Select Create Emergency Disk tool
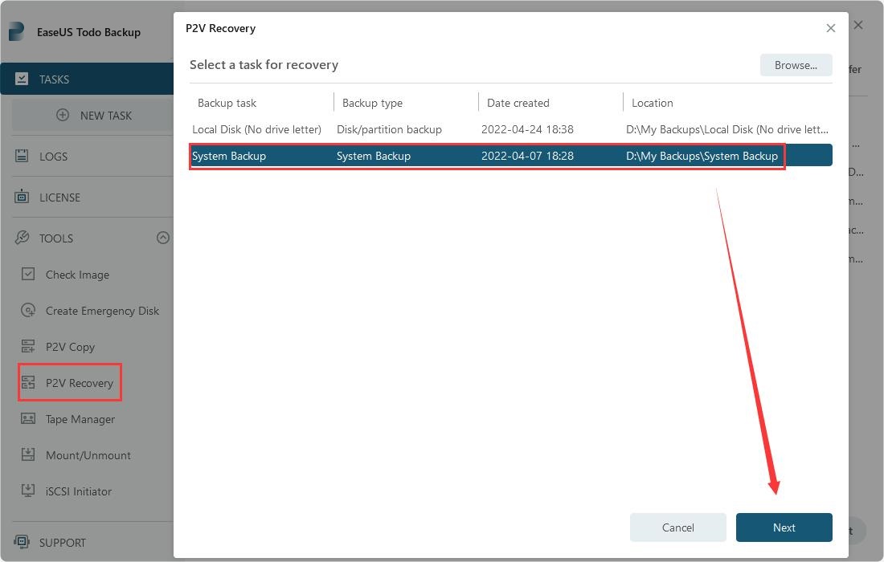 pos(102,311)
